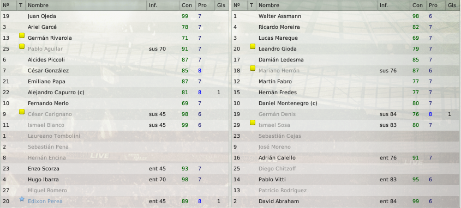Image resolution: width=461 pixels, height=208 pixels.
Task: Click the Inf. header in right table
Action: 393,5
